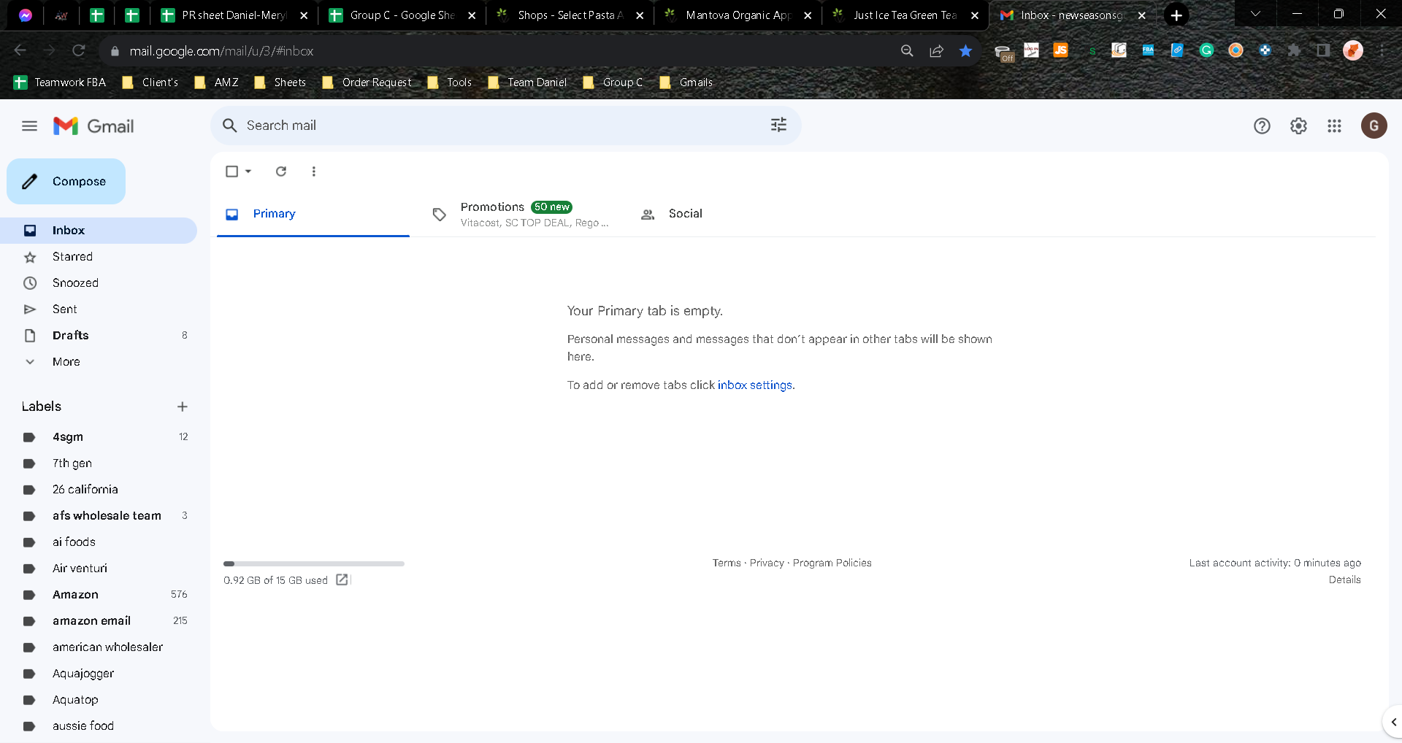Open the Grammarly extension icon
This screenshot has height=743, width=1402.
[1206, 50]
